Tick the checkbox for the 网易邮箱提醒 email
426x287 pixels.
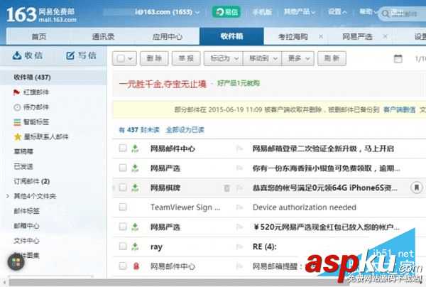click(x=123, y=266)
